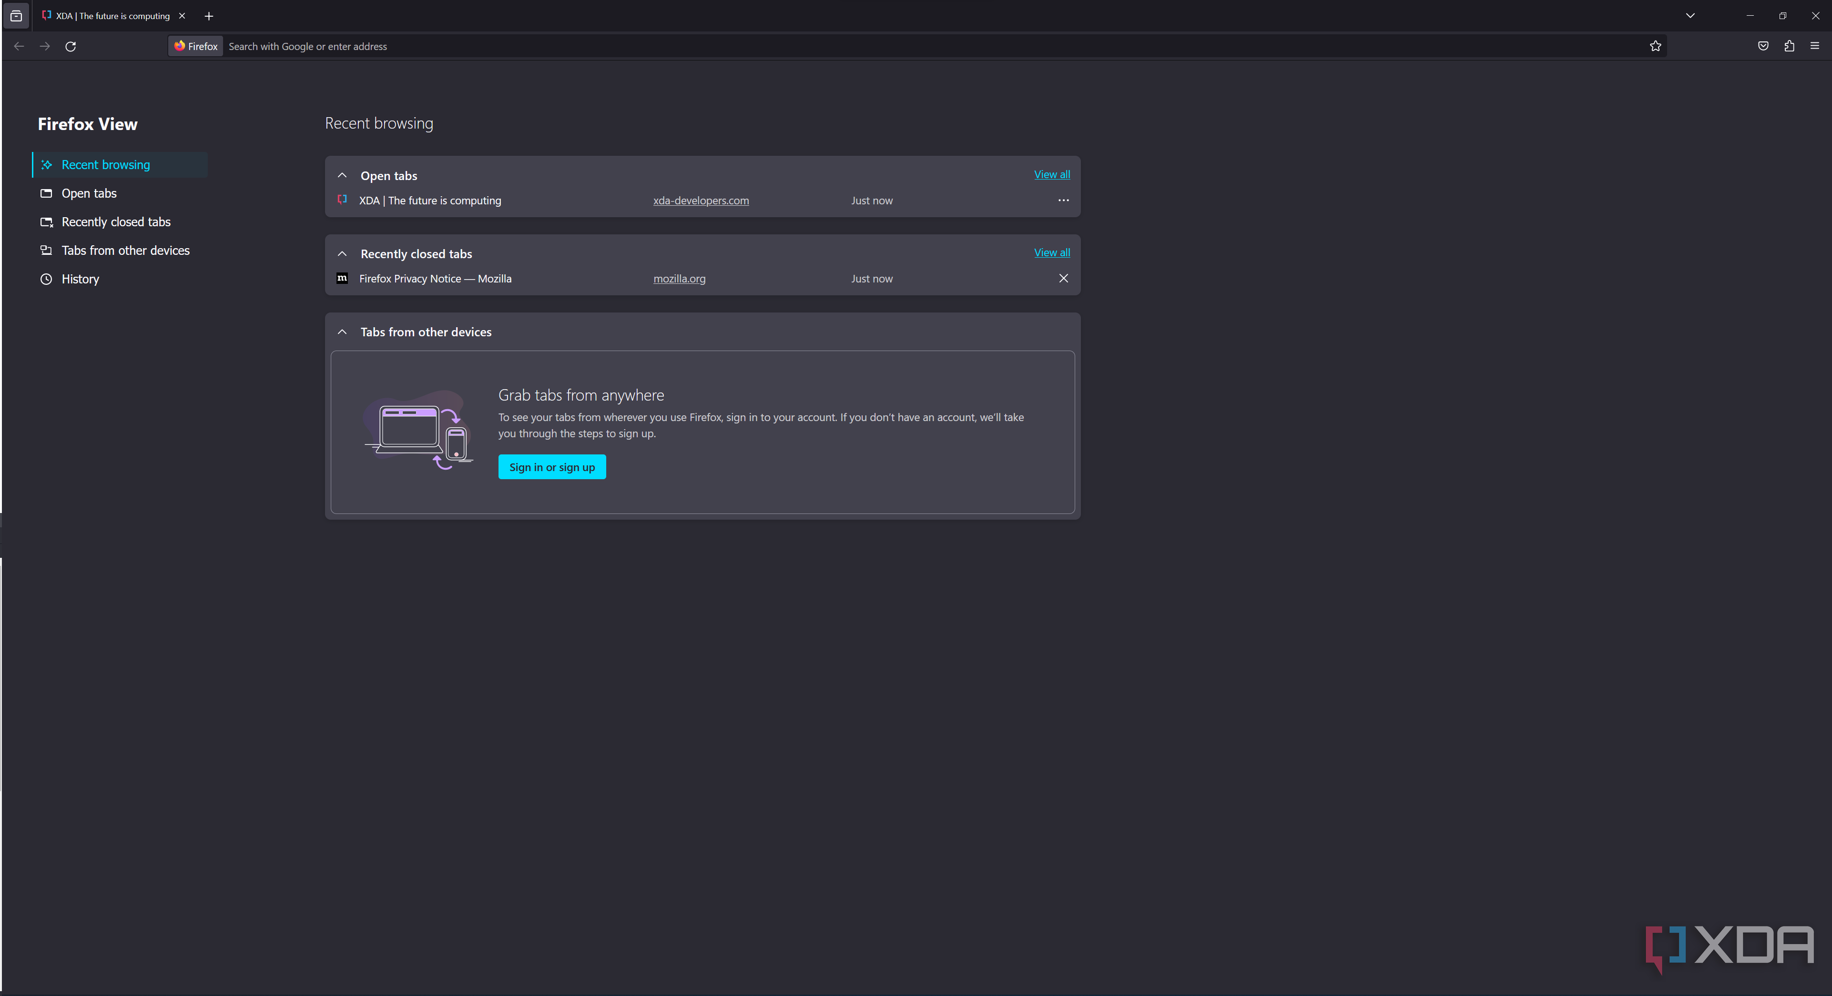1832x996 pixels.
Task: Restore down the Firefox window
Action: coord(1783,16)
